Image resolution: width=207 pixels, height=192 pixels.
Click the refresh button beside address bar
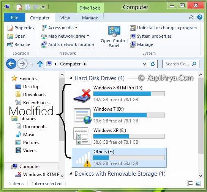[x=153, y=64]
